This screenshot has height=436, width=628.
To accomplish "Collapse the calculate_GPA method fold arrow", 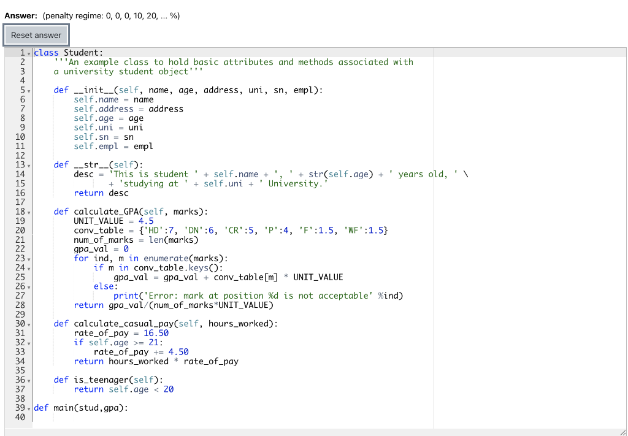I will 29,211.
